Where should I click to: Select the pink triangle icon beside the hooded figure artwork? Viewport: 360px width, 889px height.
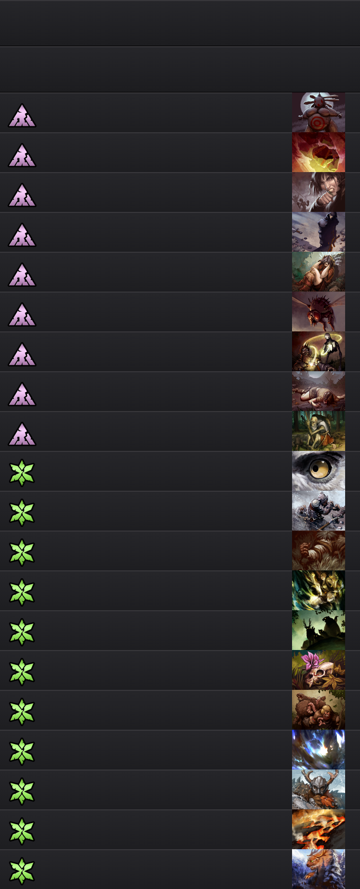(22, 235)
